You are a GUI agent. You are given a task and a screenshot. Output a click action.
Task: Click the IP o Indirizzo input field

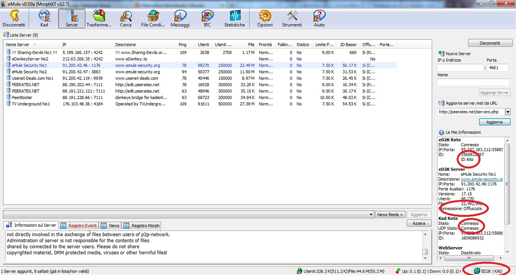tap(460, 68)
